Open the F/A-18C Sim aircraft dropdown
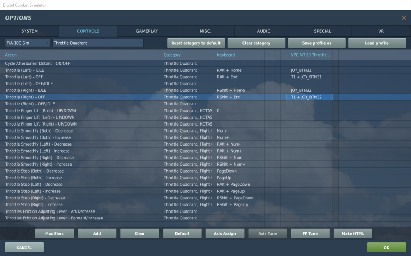The height and width of the screenshot is (256, 411). (27, 43)
